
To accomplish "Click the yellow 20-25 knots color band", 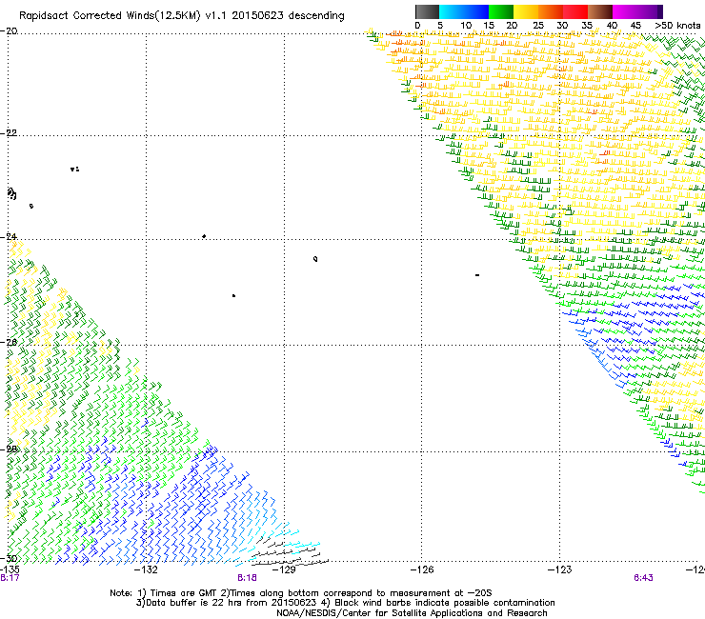I will click(x=526, y=11).
